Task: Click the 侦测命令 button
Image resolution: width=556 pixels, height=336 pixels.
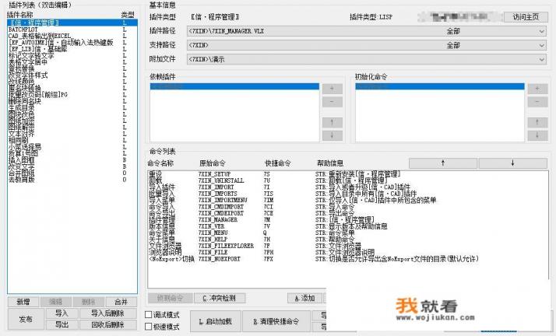Action: coord(171,298)
